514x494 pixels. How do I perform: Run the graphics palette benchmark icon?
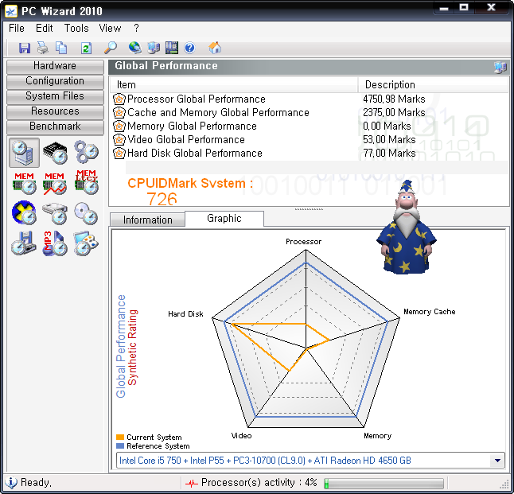pos(86,243)
